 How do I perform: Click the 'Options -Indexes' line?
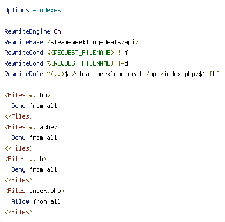click(32, 10)
